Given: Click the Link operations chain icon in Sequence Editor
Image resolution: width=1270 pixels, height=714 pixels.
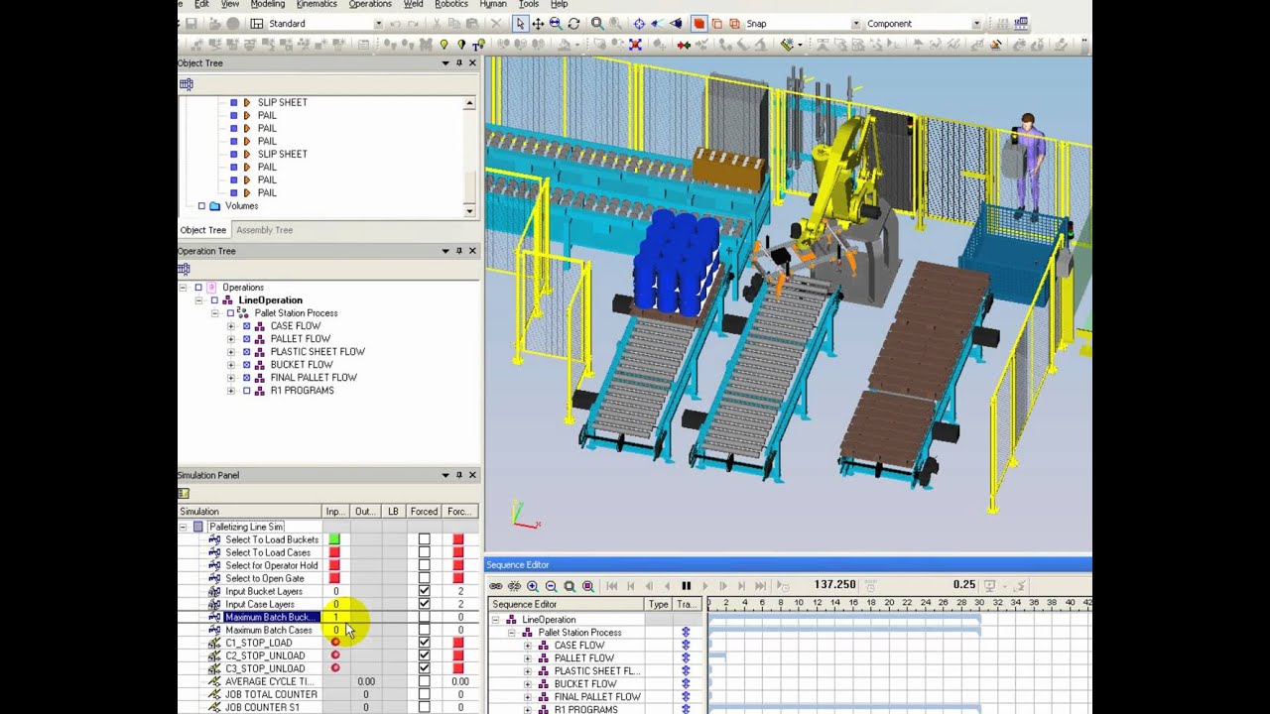Looking at the screenshot, I should point(496,586).
